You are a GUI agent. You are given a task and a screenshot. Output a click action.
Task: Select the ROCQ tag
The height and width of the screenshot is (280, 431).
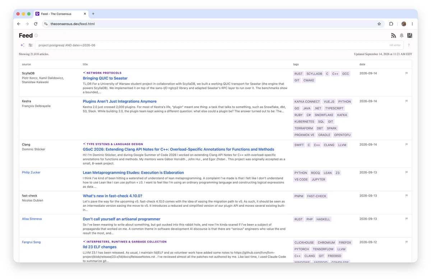(x=315, y=173)
